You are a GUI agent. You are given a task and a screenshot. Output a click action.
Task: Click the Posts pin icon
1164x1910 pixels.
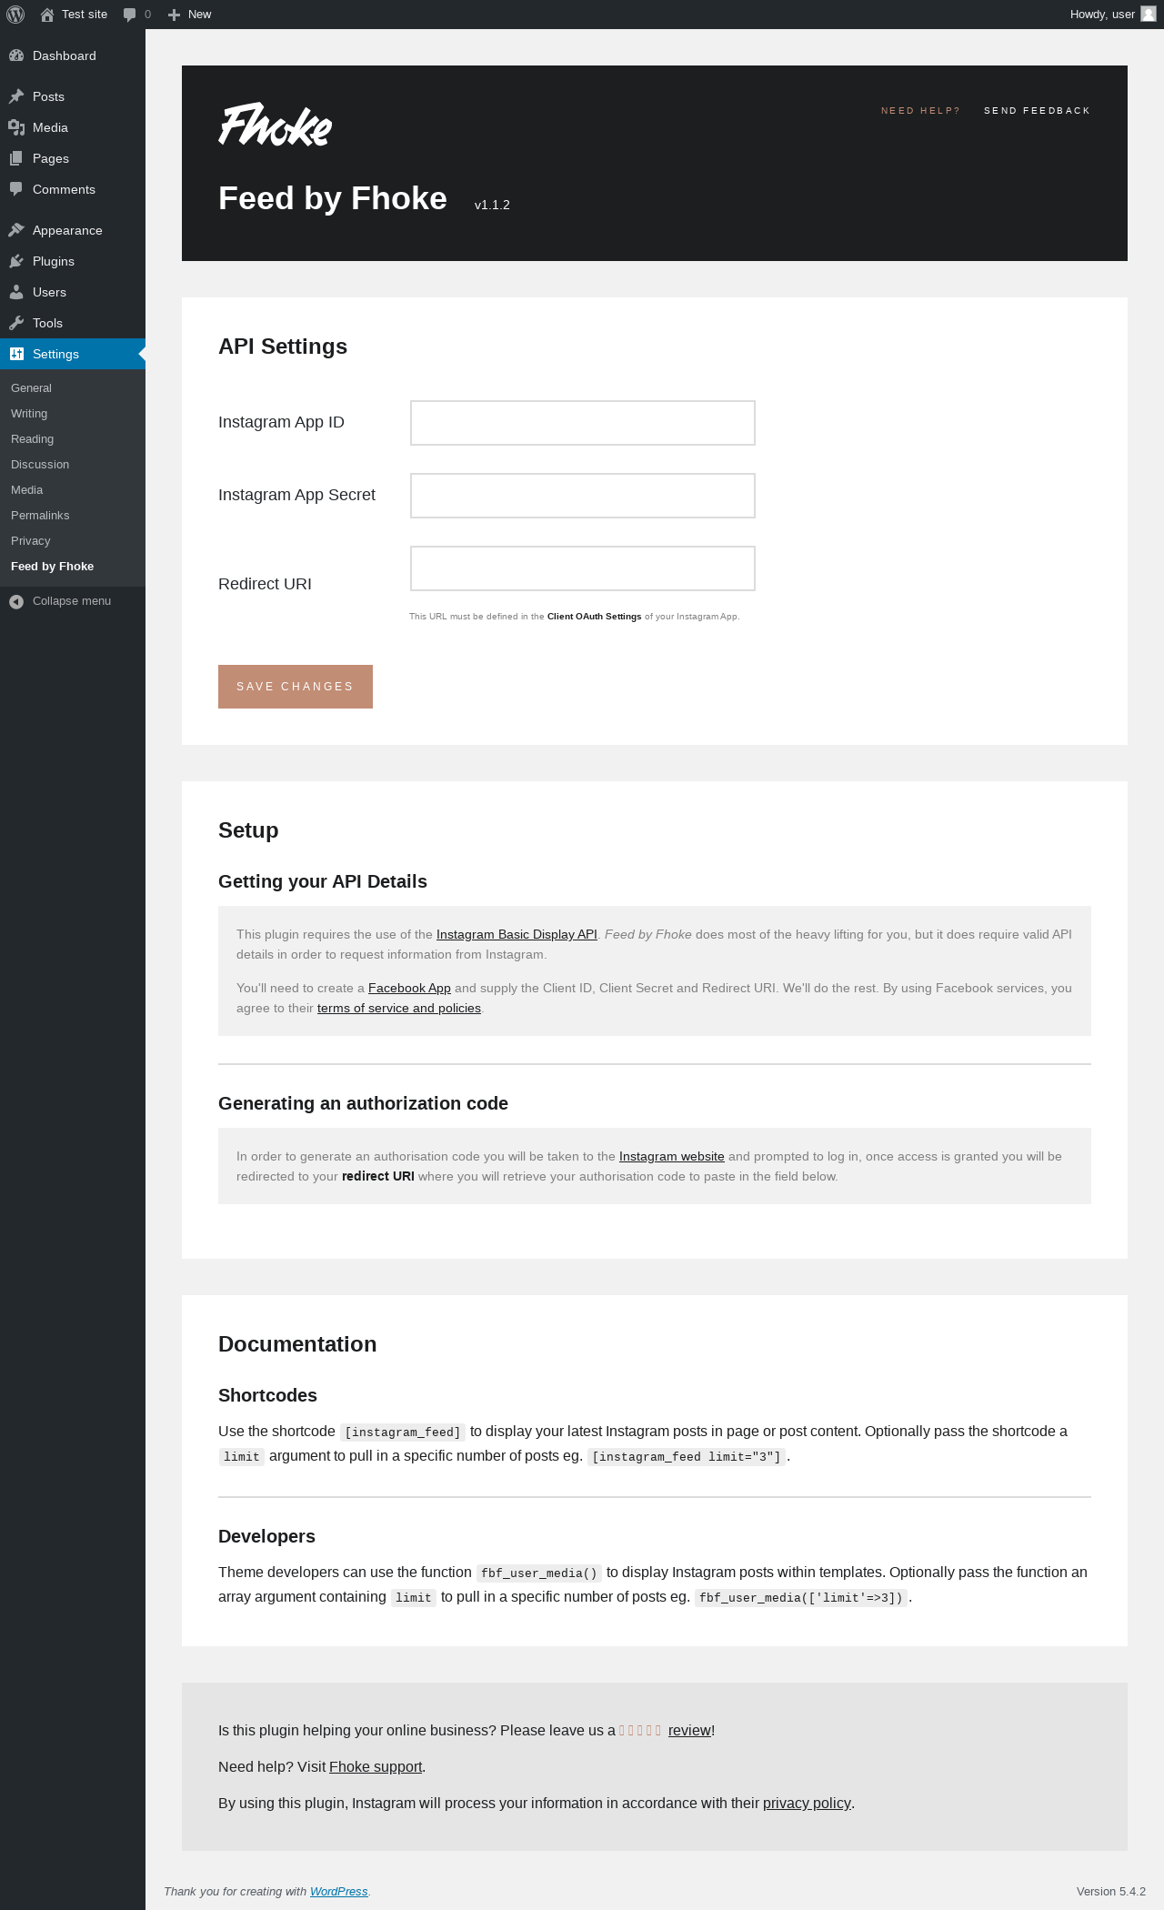pyautogui.click(x=16, y=96)
